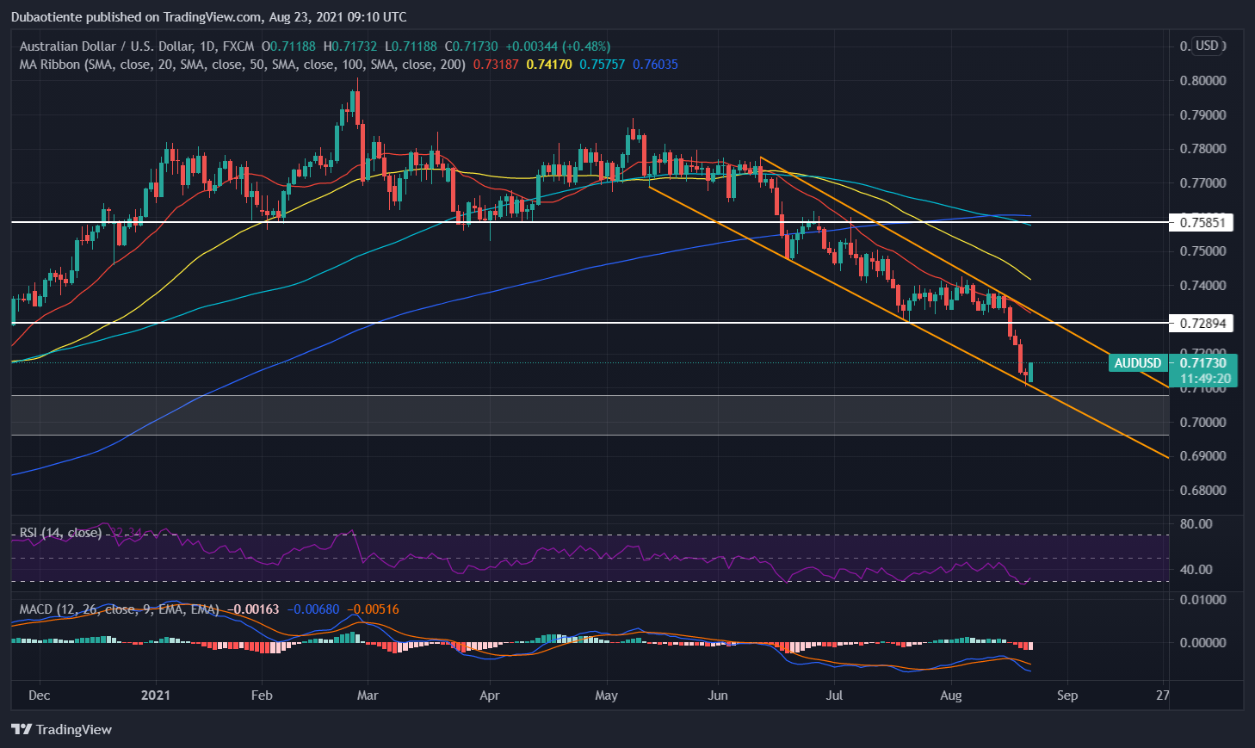Click the +0.00344 (+0.48%) change value
This screenshot has width=1255, height=748.
coord(558,46)
